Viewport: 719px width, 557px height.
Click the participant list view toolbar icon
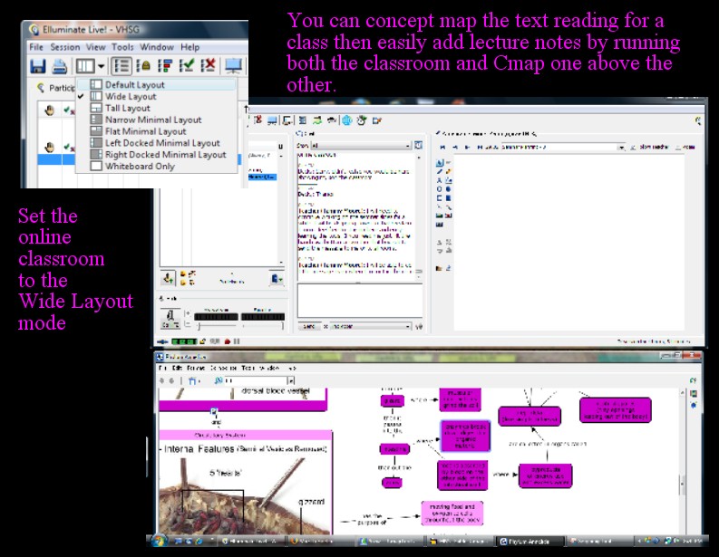[121, 66]
